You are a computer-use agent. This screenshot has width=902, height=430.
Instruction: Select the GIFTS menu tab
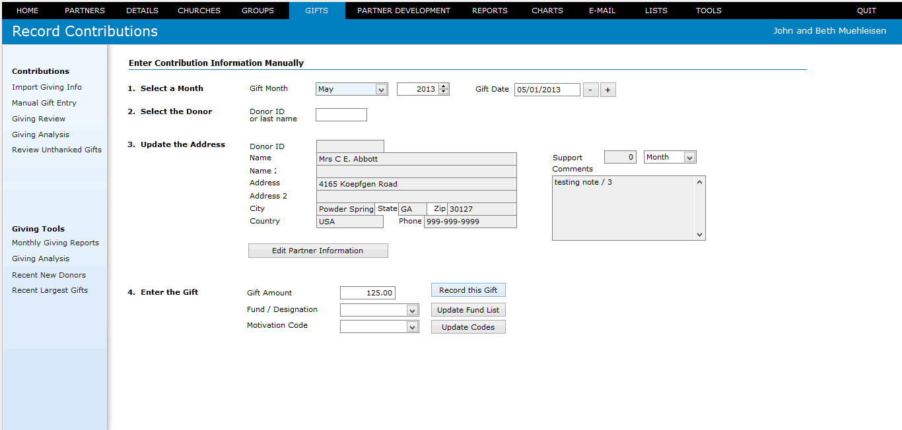pyautogui.click(x=317, y=11)
